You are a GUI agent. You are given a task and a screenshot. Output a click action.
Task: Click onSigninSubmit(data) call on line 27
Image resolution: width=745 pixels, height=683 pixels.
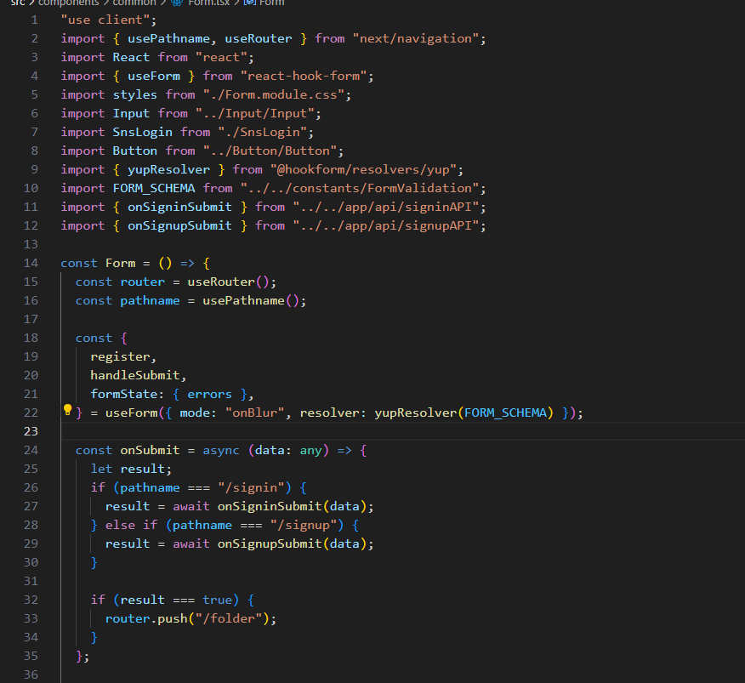coord(292,506)
